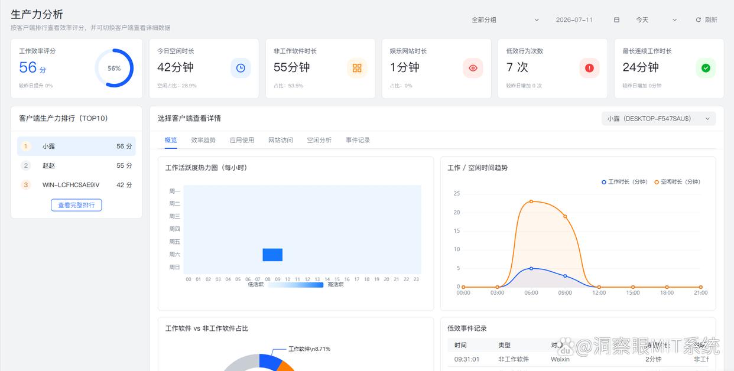
Task: Click the 7 次 inefficient behavior count
Action: tap(517, 67)
